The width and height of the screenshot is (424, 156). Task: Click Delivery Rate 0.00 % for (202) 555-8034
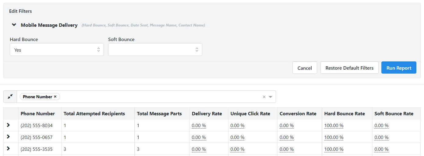click(x=199, y=125)
